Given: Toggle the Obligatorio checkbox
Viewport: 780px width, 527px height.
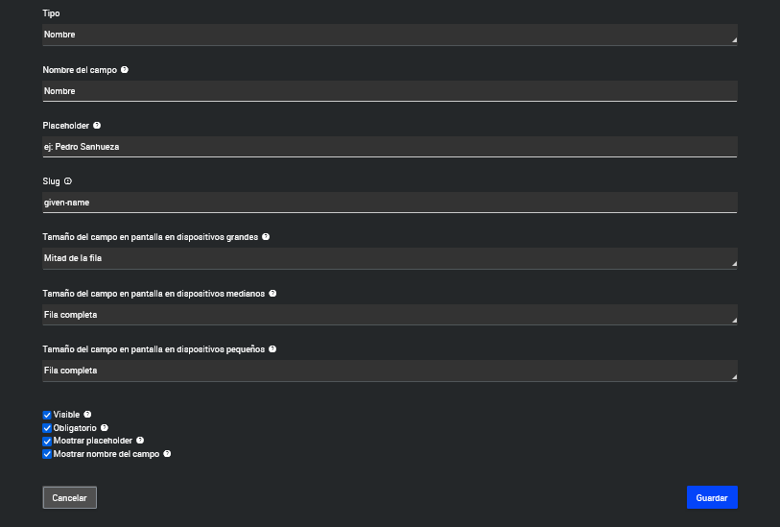Looking at the screenshot, I should coord(47,428).
